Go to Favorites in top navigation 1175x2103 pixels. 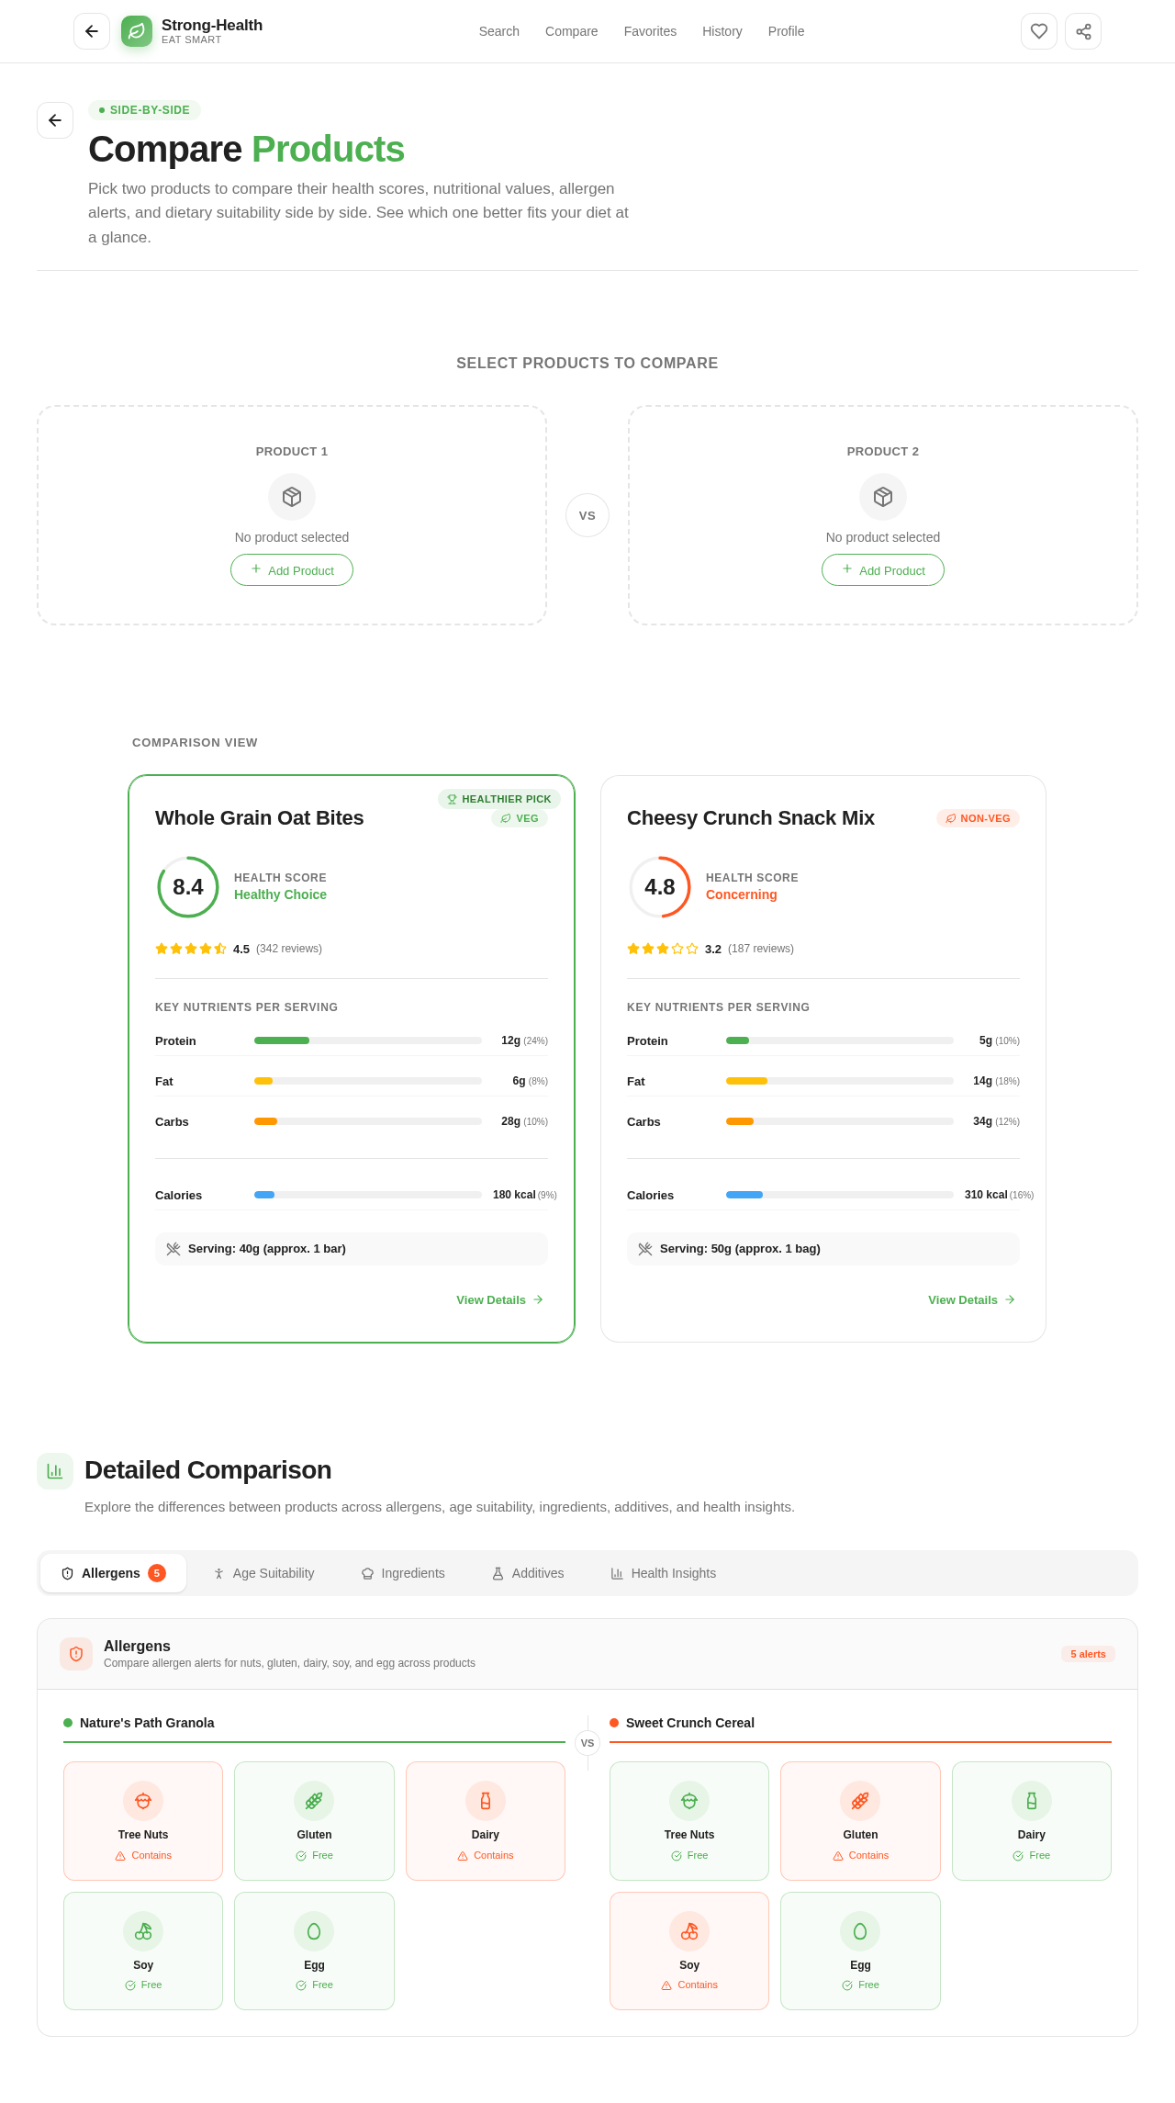[x=650, y=31]
